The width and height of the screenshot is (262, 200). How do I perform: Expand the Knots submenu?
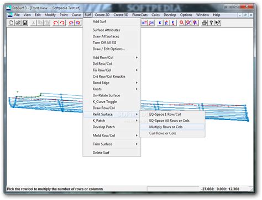click(x=112, y=89)
